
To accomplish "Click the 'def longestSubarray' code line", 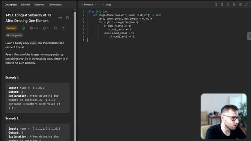I will pos(127,15).
